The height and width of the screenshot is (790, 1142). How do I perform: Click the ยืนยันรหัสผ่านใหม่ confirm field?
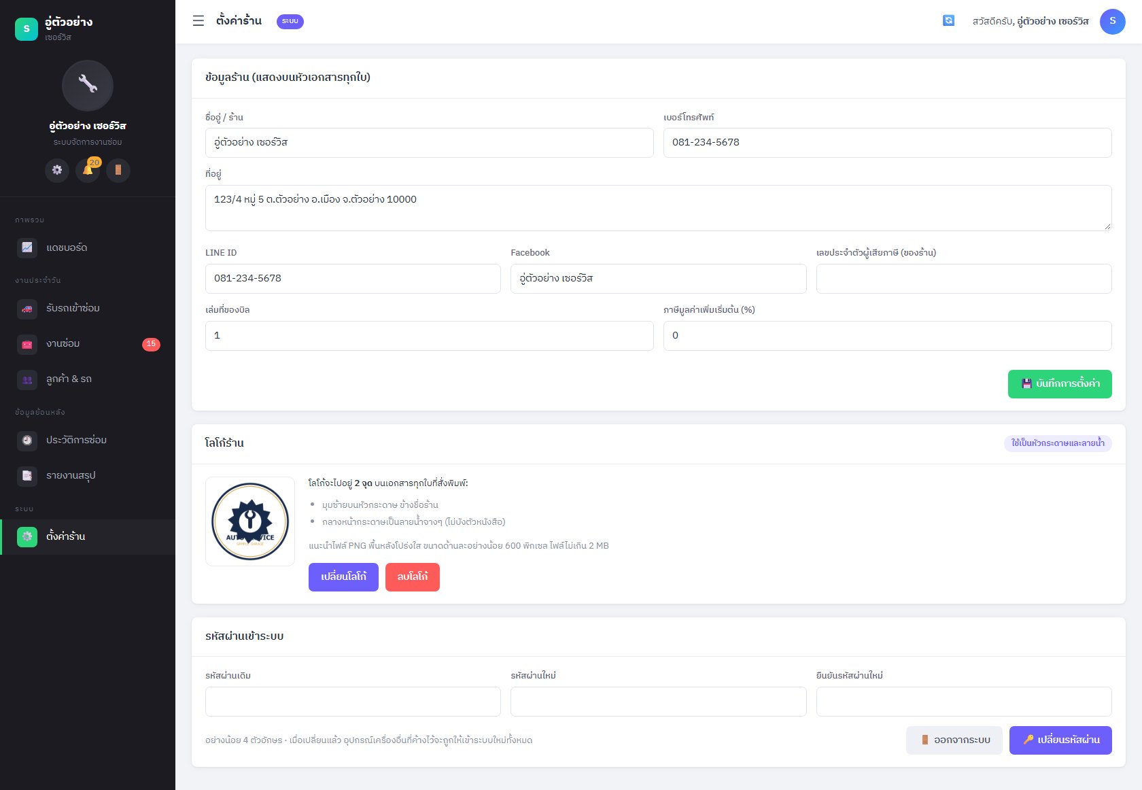(964, 702)
